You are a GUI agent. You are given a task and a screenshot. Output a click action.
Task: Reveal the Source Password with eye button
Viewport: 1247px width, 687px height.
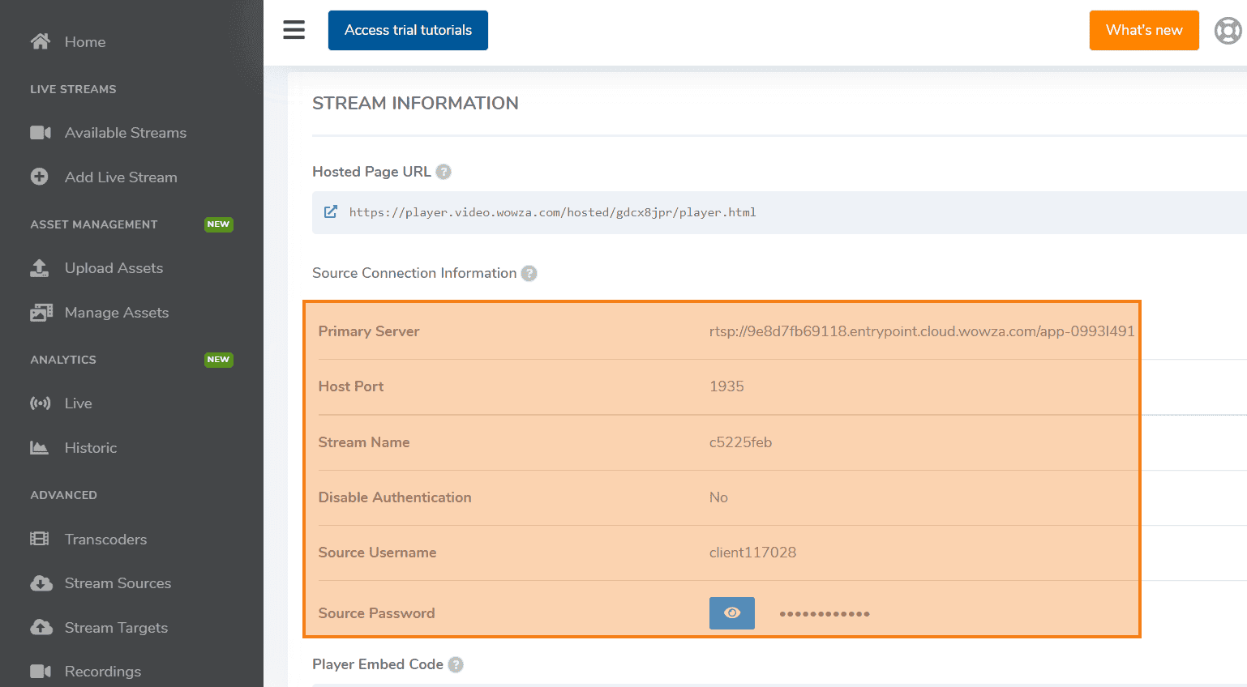732,613
